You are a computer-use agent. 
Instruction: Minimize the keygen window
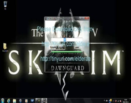pyautogui.click(x=81, y=18)
